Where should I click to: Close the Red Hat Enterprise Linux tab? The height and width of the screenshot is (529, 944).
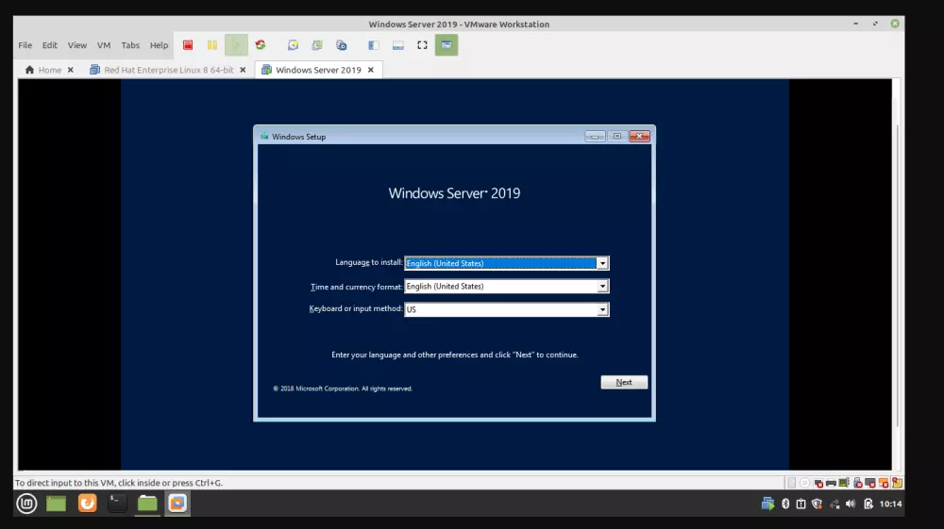243,70
